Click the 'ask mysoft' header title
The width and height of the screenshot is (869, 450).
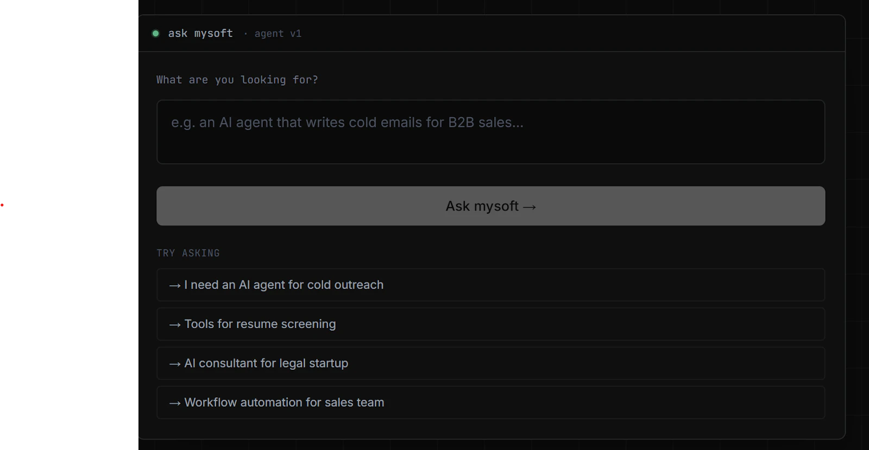pos(200,34)
